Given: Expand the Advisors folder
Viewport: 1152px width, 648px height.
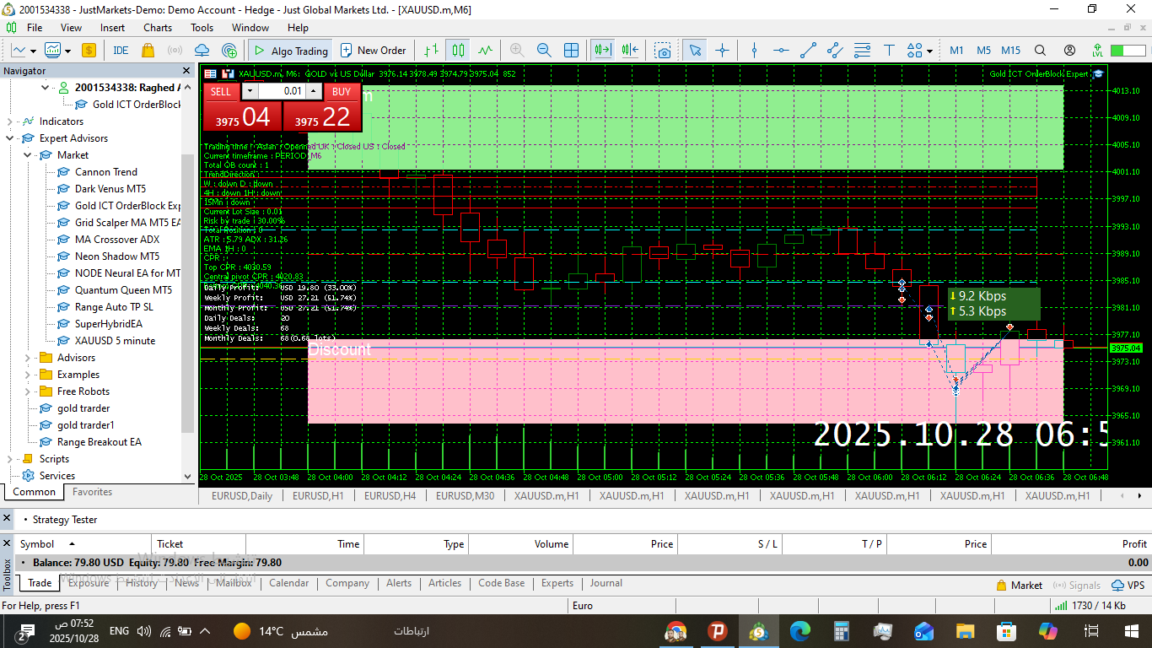Looking at the screenshot, I should 28,358.
